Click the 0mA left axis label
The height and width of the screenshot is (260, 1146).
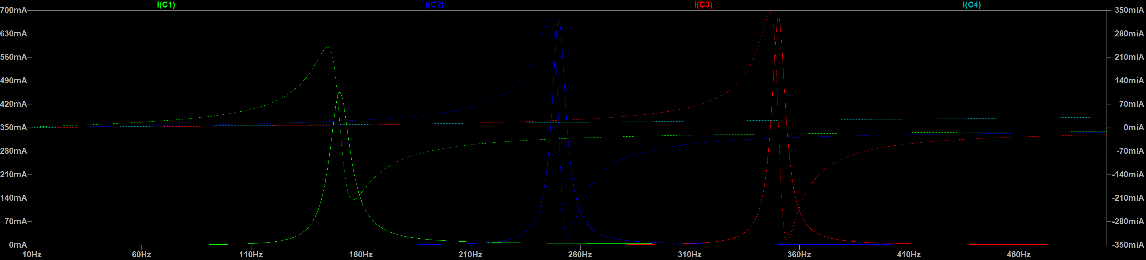click(x=18, y=245)
